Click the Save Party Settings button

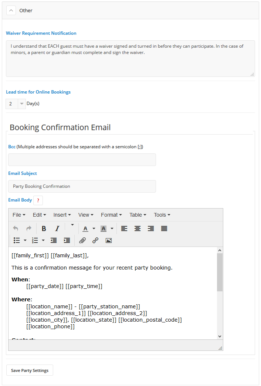(x=29, y=370)
